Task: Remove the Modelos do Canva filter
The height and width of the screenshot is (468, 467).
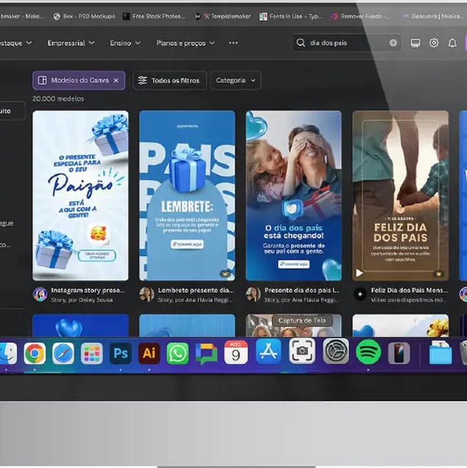Action: [x=116, y=80]
